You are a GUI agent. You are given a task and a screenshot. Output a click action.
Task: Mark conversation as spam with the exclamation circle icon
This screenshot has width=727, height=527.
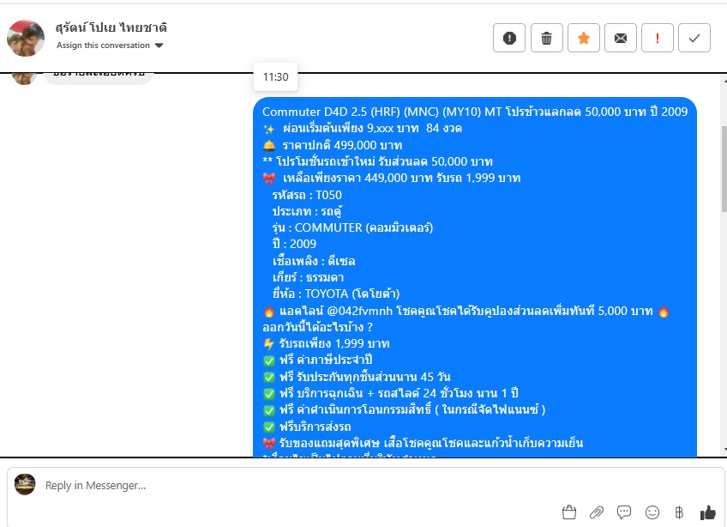pyautogui.click(x=509, y=38)
